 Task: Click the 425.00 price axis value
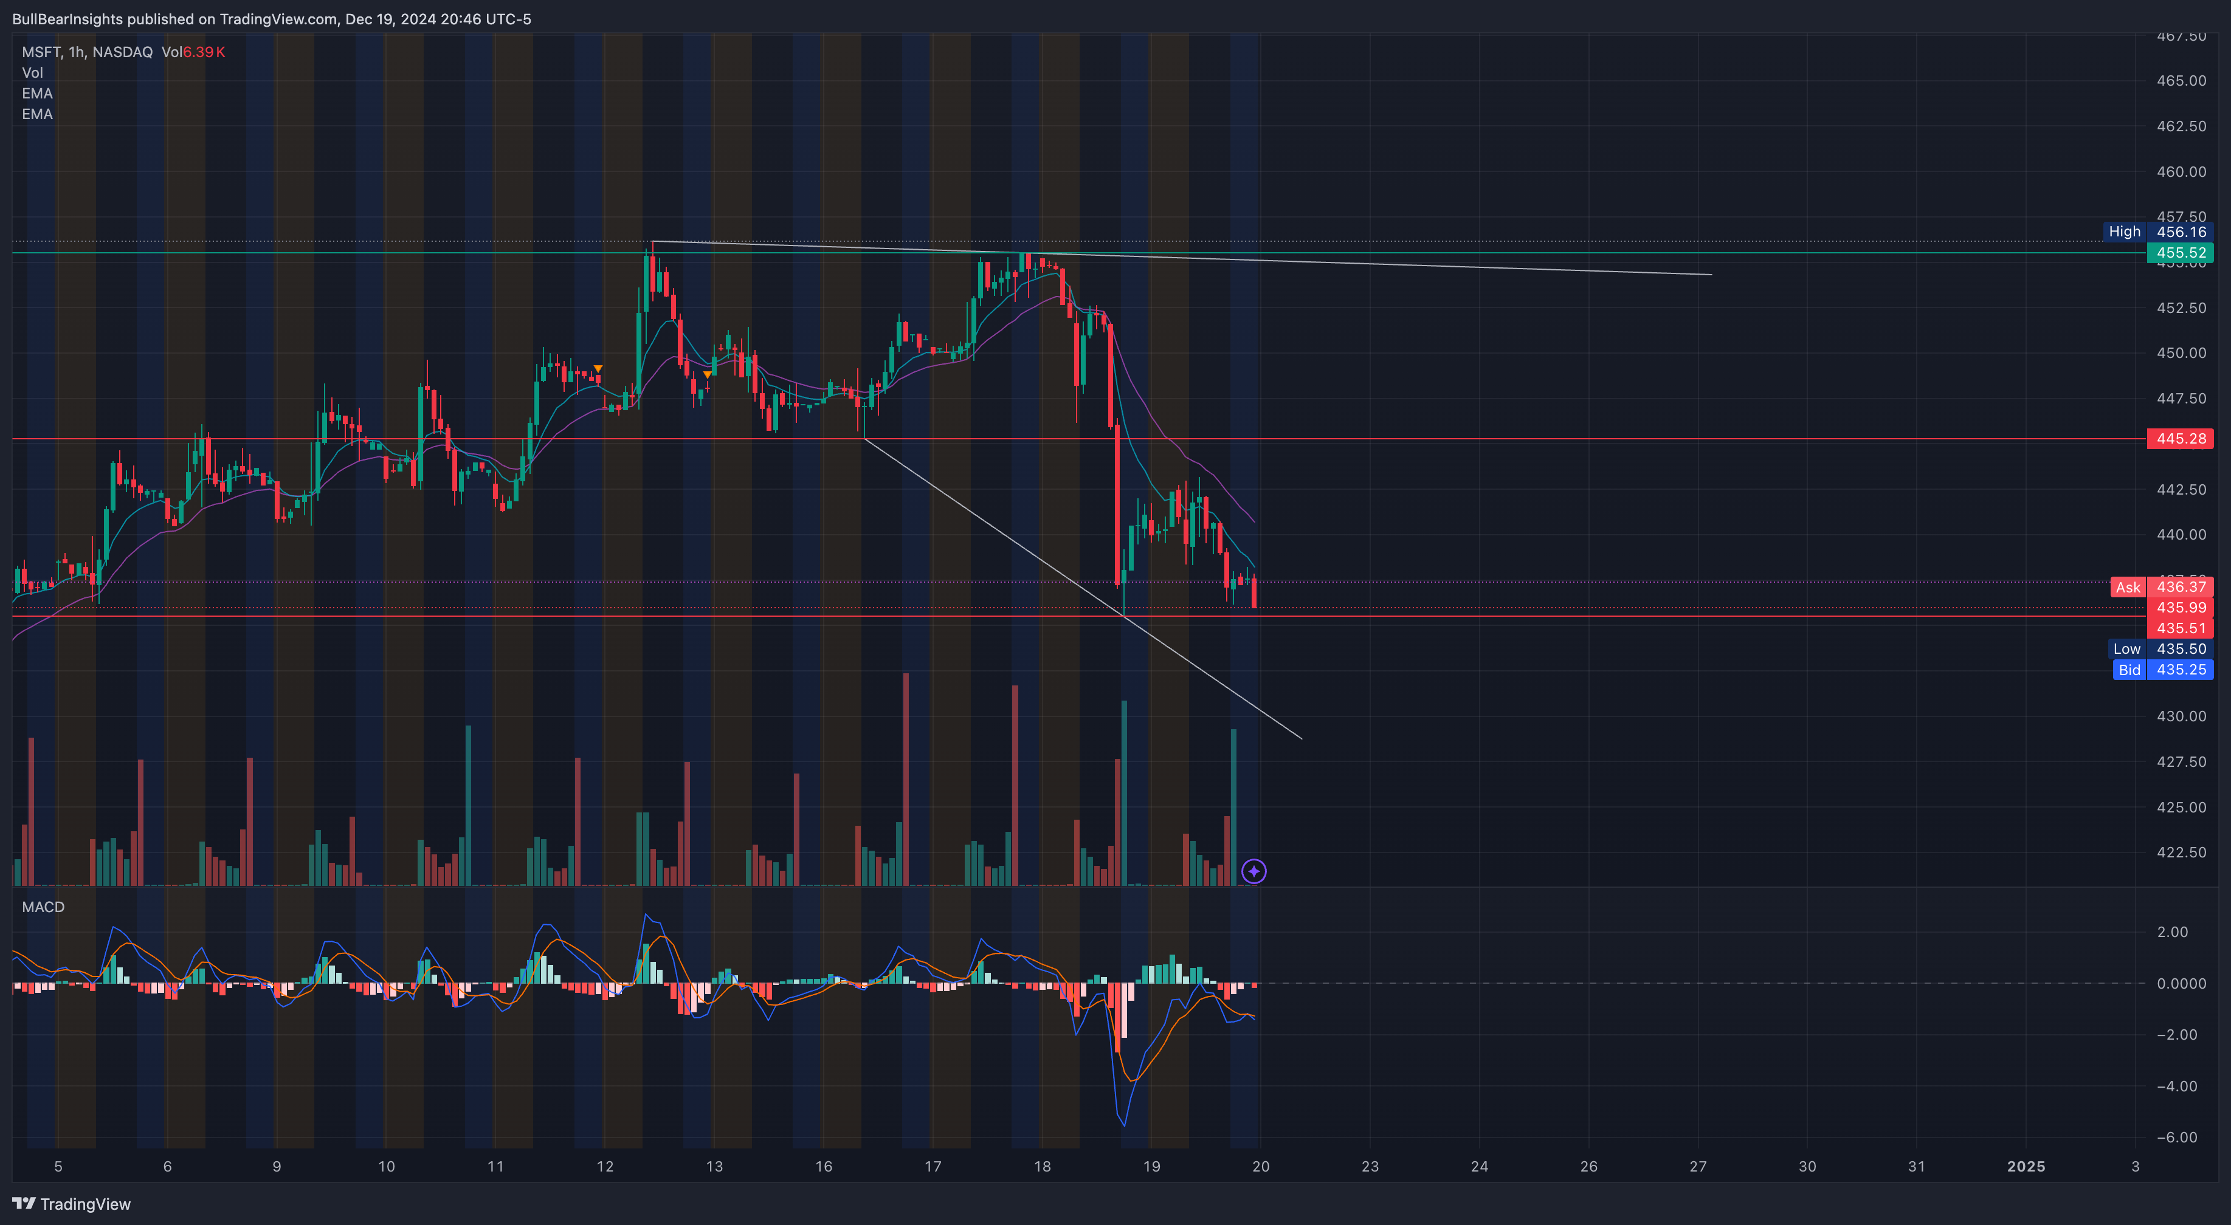[x=2181, y=807]
